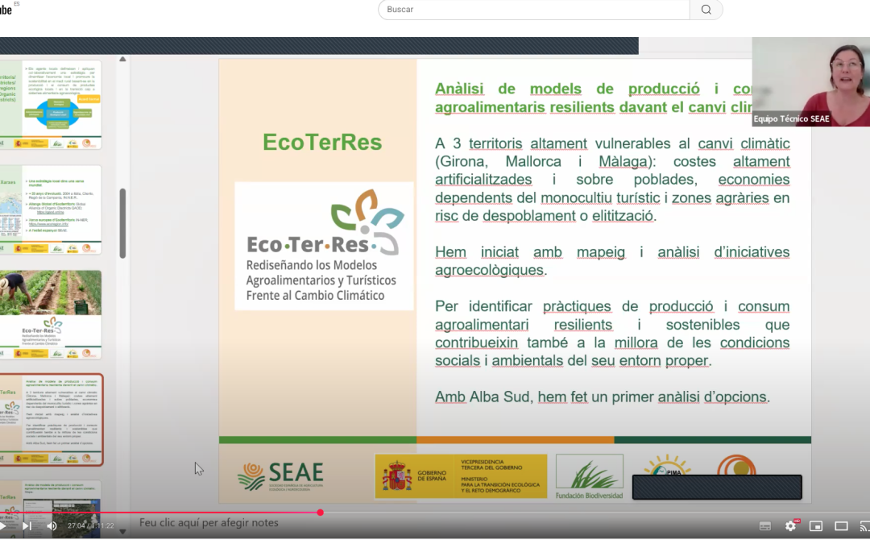Select the Xarxes map slide thumbnail

(x=51, y=210)
